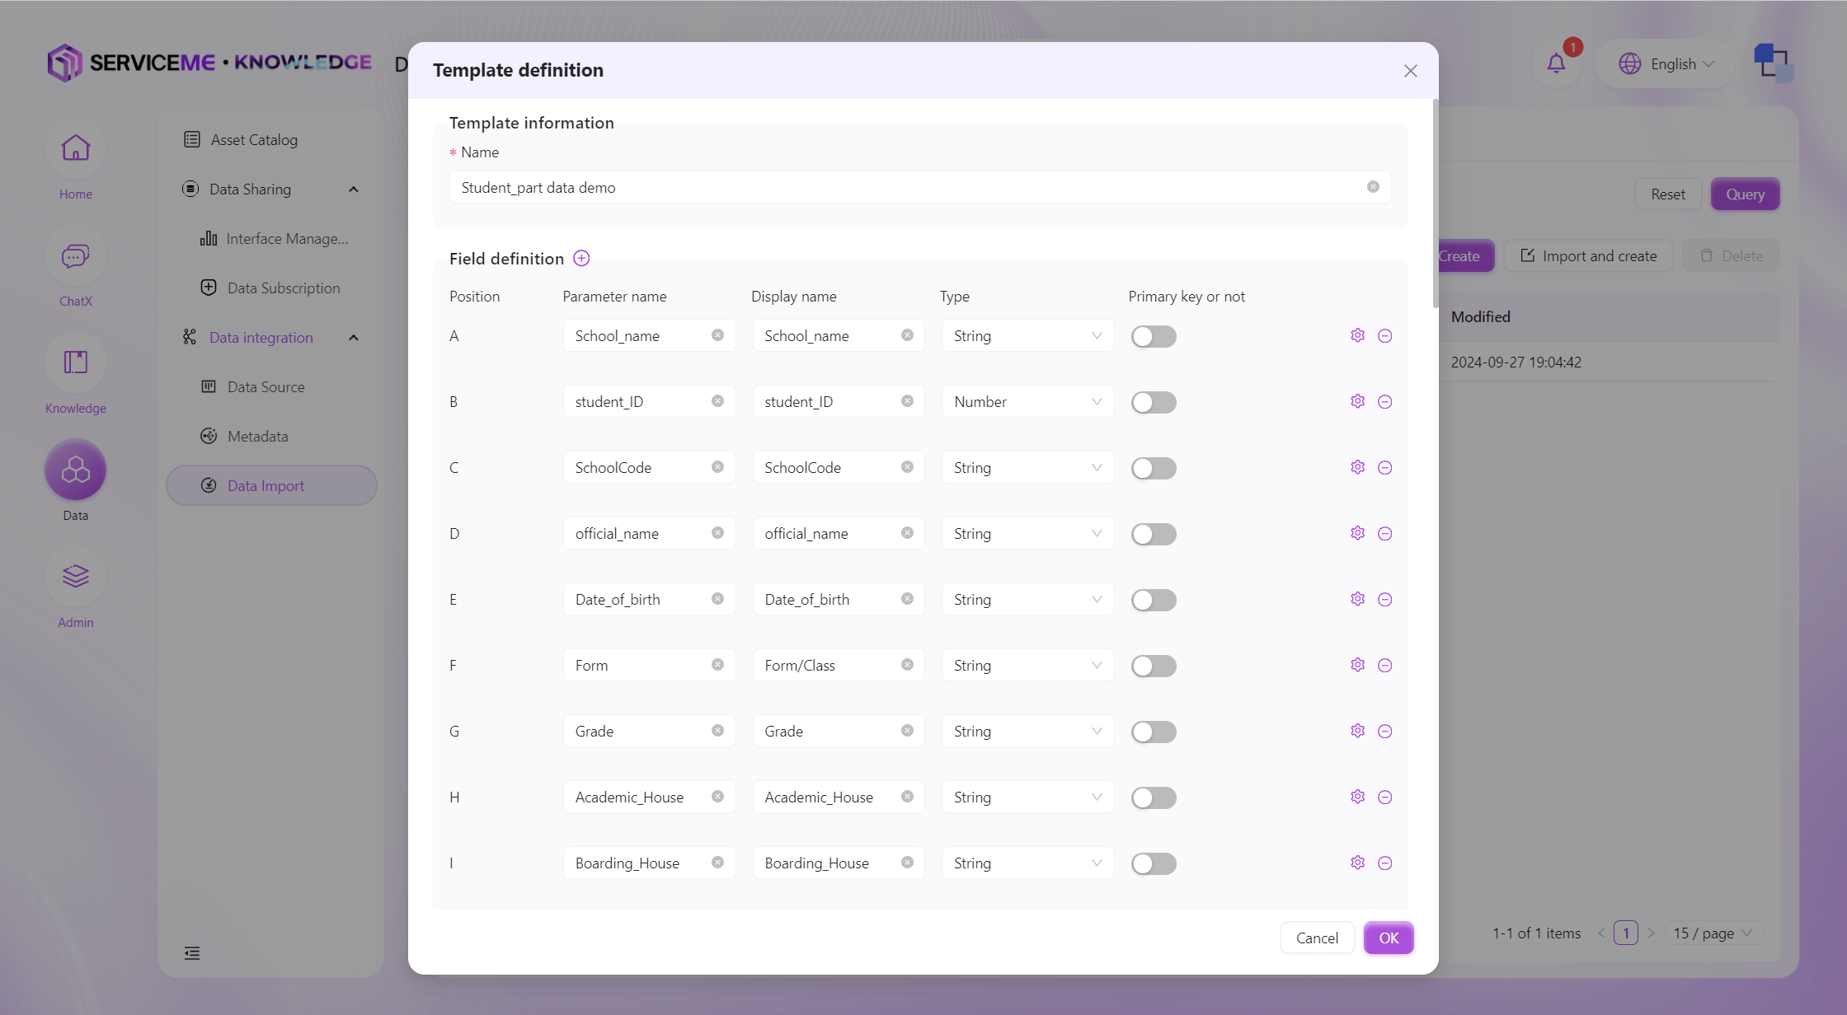Click the add field plus icon
Screen dimensions: 1847x1015
pos(581,259)
